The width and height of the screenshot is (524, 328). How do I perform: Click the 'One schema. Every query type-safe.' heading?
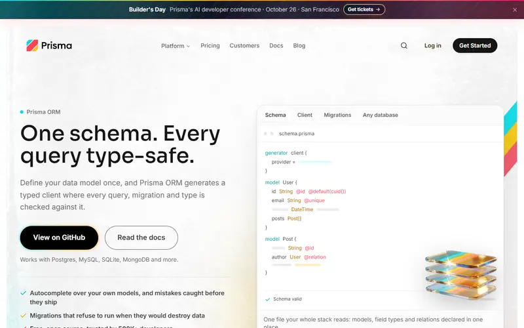click(121, 144)
